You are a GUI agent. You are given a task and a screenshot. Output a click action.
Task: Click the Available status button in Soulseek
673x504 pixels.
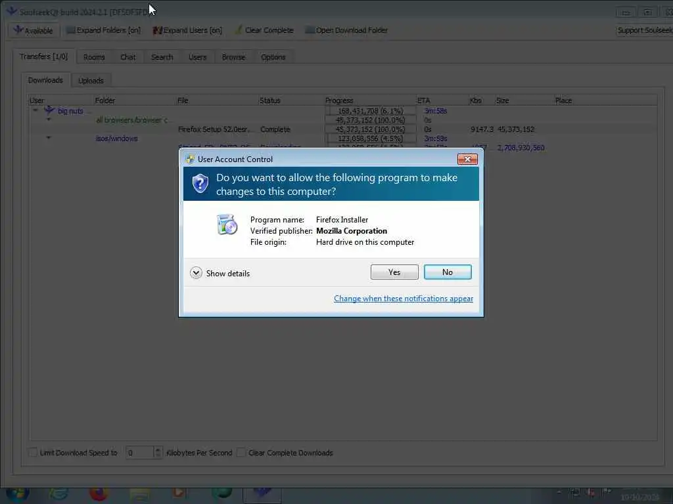click(x=33, y=30)
